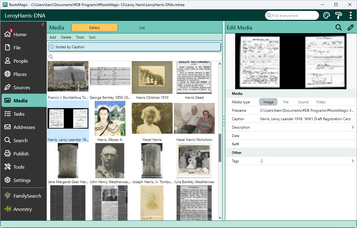Open the File page icon

coord(8,47)
